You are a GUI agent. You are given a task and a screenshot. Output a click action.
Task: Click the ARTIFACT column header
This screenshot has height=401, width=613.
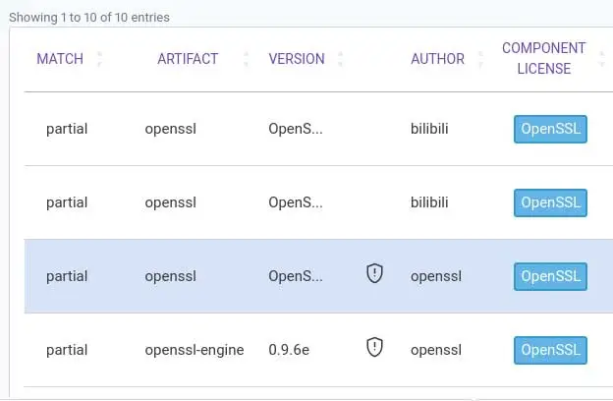pos(188,59)
